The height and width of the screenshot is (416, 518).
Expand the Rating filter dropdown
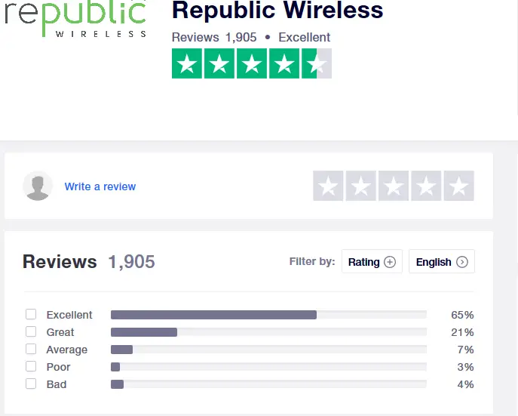click(x=372, y=261)
